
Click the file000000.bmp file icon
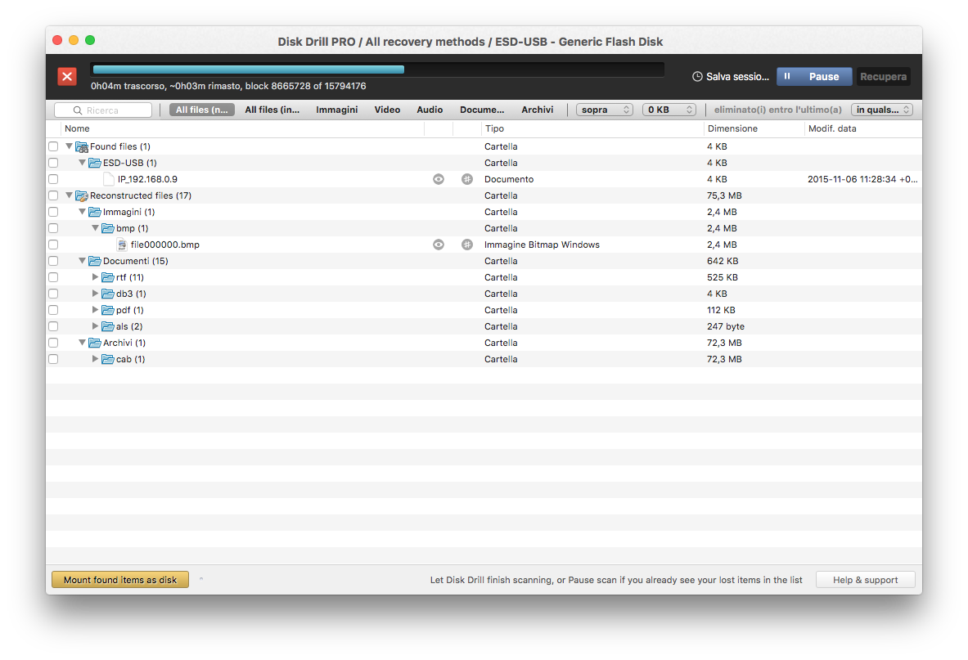[122, 245]
